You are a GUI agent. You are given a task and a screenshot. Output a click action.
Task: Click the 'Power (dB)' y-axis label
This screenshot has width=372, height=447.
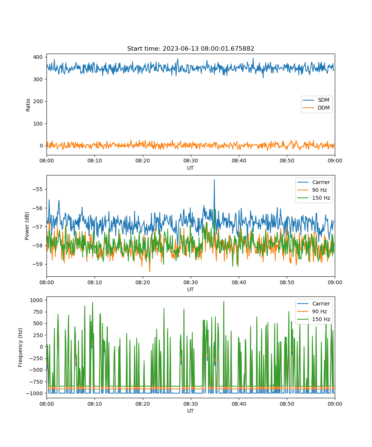pos(27,226)
